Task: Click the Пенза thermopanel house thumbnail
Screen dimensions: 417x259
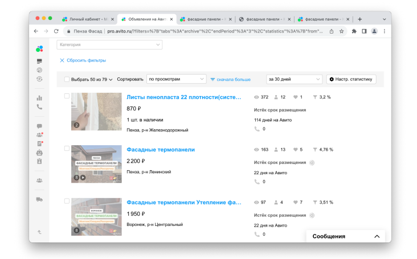Action: 96,164
